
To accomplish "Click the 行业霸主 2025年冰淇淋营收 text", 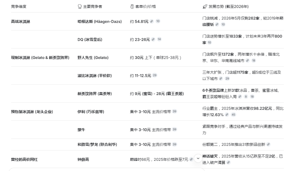I will (243, 112).
